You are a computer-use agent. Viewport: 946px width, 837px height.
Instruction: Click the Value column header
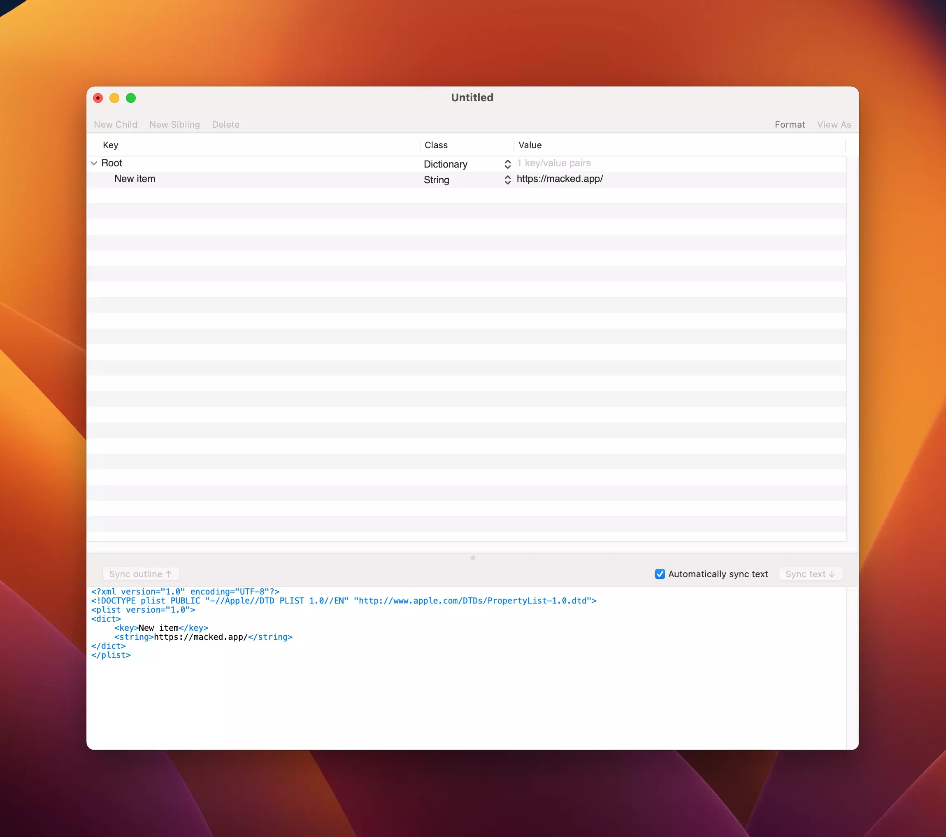pos(530,145)
